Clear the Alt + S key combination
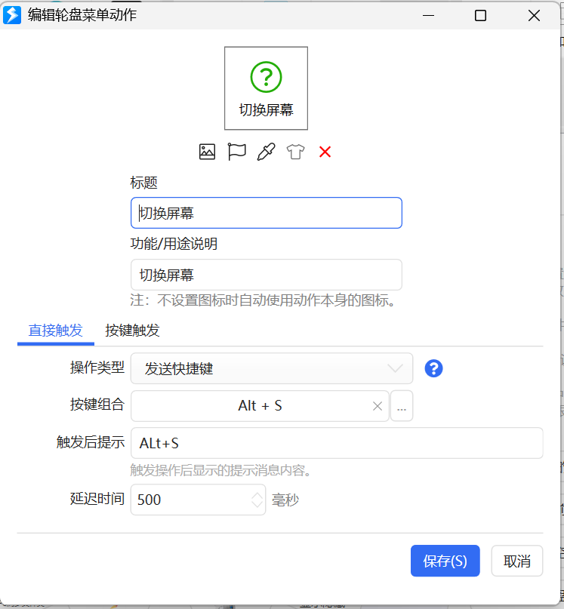This screenshot has height=609, width=564. coord(378,406)
